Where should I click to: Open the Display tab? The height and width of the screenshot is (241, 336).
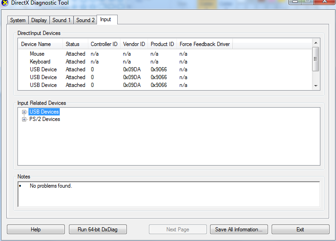[x=39, y=20]
